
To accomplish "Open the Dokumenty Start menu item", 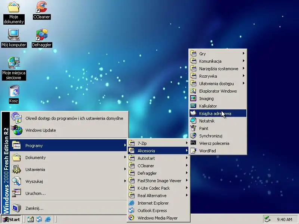I will [x=69, y=158].
